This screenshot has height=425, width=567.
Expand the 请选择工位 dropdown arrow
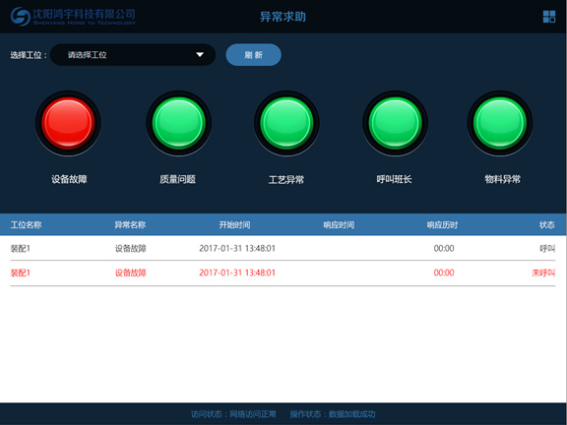[200, 54]
